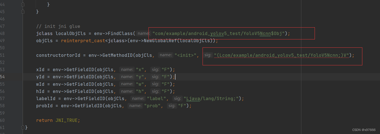Click line number 60 in the gutter

[x=2, y=120]
